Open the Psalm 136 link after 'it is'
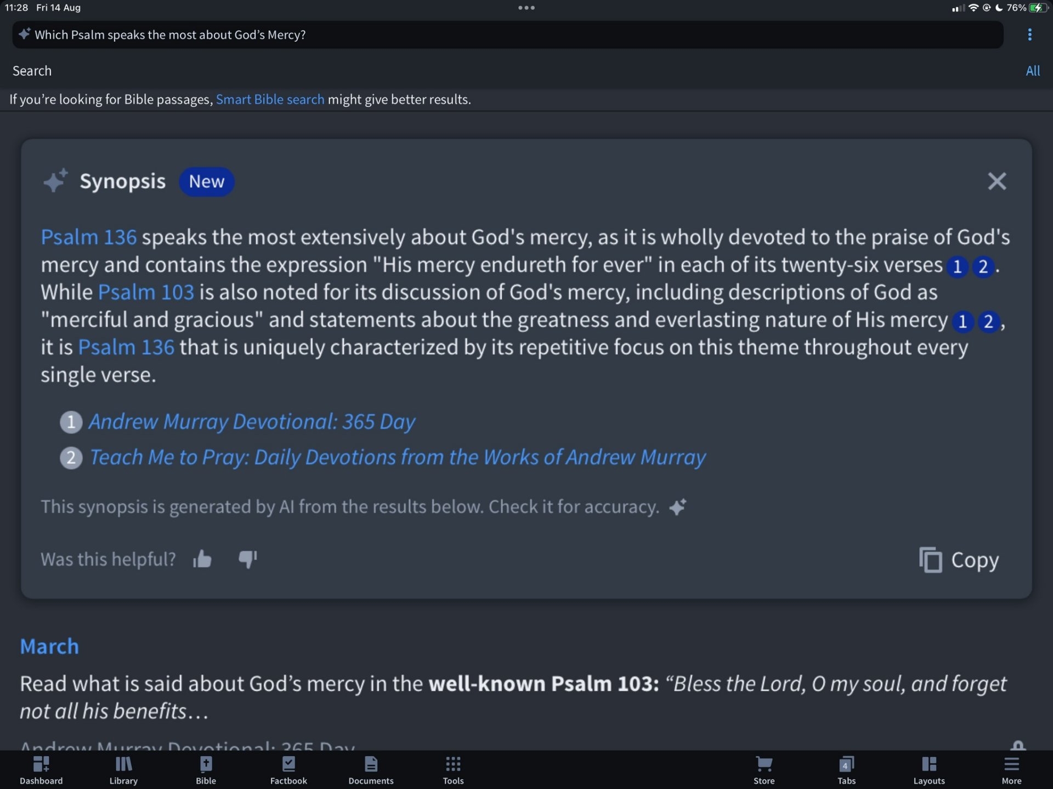The width and height of the screenshot is (1053, 789). click(x=126, y=347)
